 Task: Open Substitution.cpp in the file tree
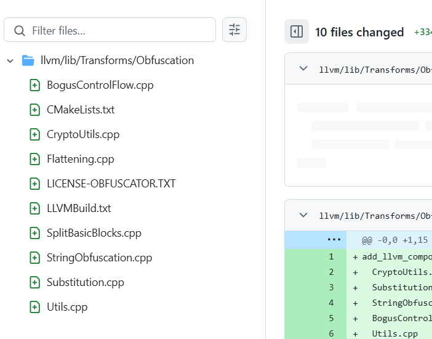tap(86, 282)
